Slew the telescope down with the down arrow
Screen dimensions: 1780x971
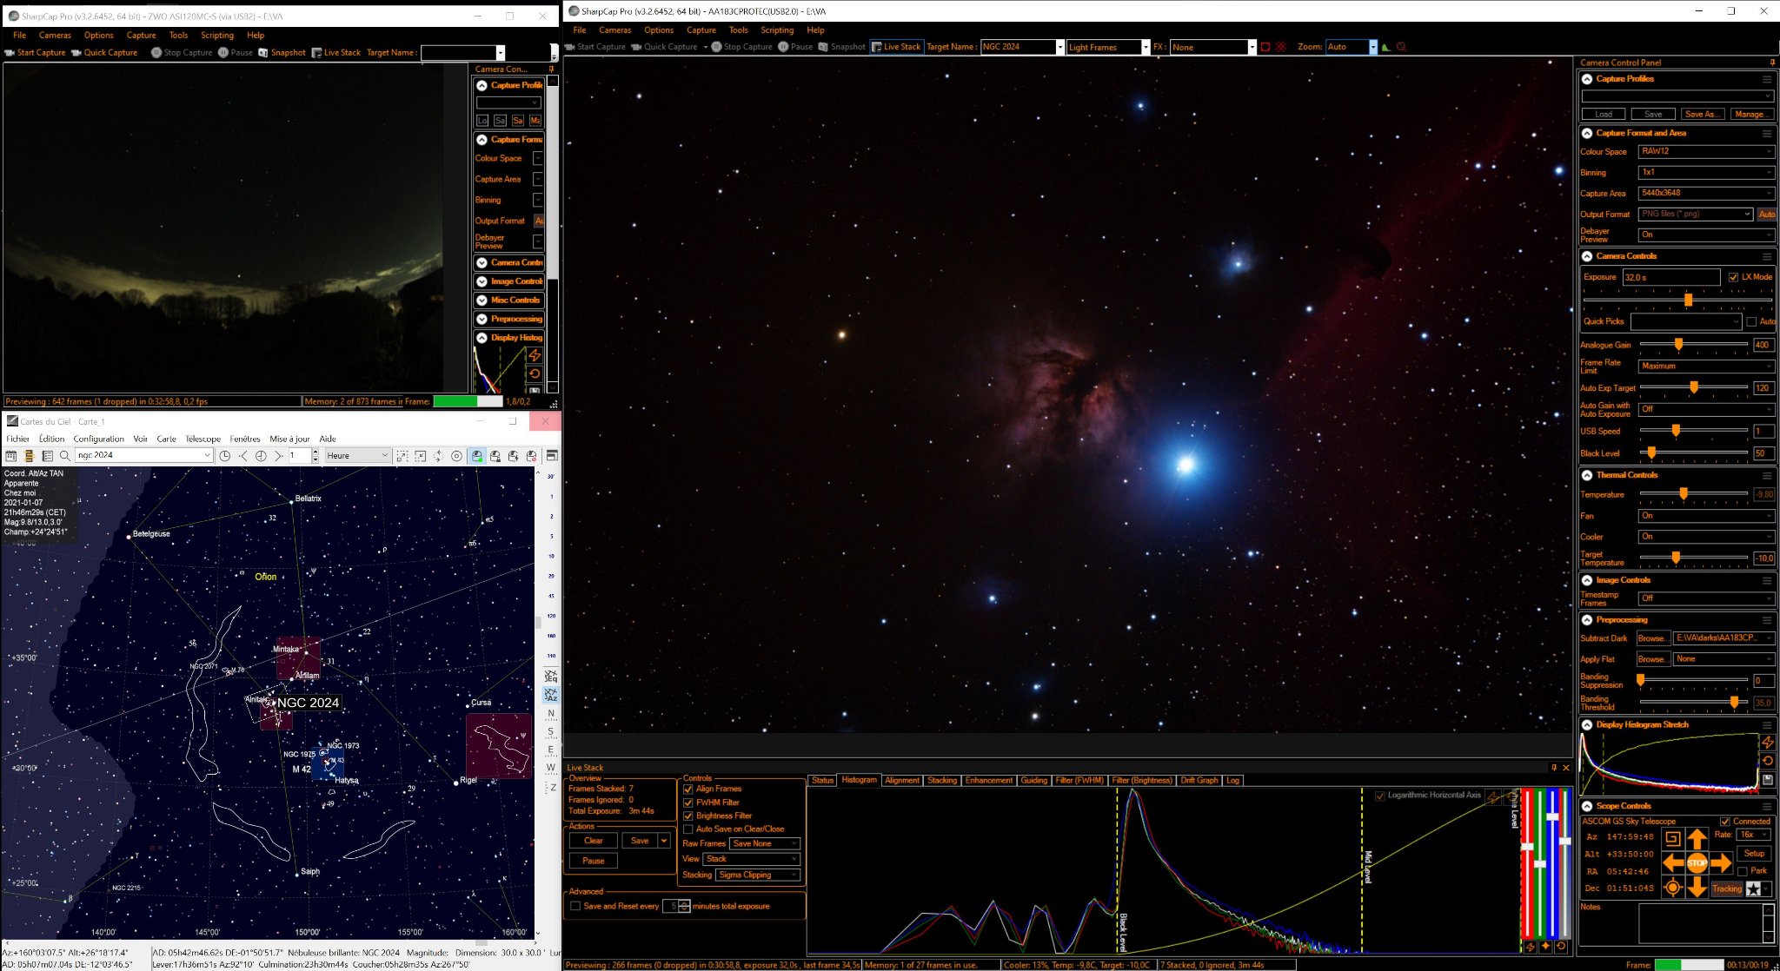tap(1697, 888)
